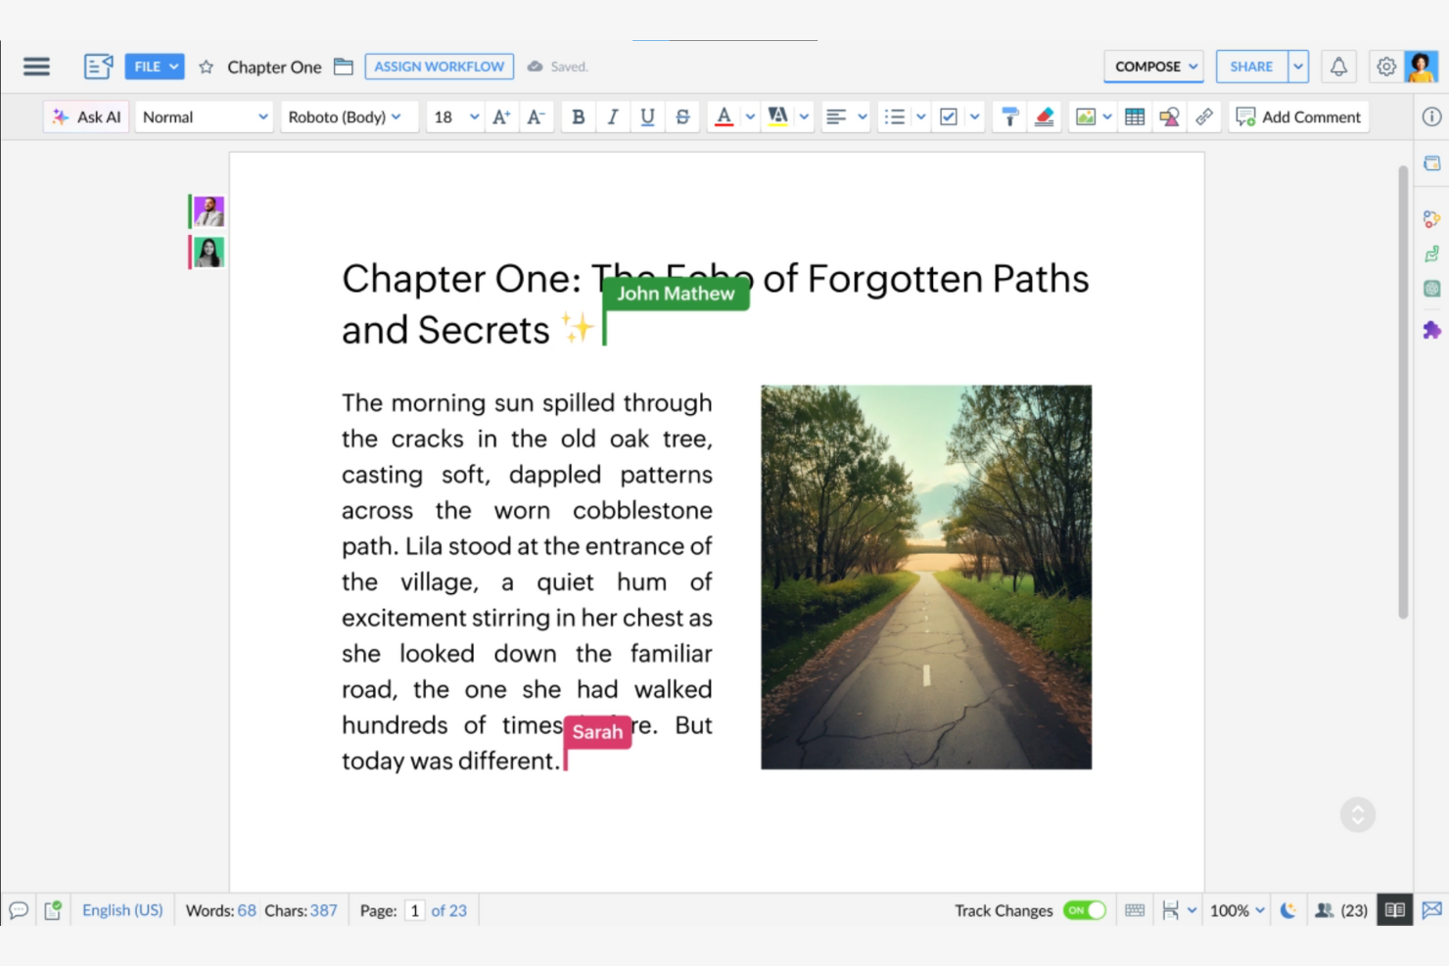This screenshot has width=1449, height=966.
Task: Open the FILE menu
Action: [x=154, y=66]
